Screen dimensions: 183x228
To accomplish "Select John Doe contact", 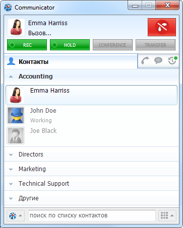I will [x=91, y=115].
